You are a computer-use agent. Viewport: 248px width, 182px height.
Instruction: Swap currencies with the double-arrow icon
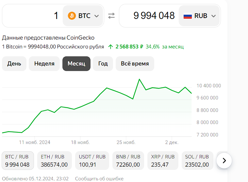pos(111,16)
